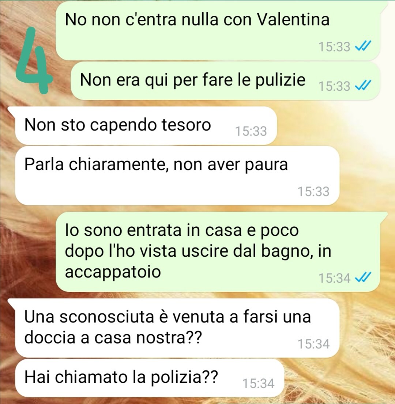This screenshot has height=404, width=395.
Task: Tap the 15:33 timestamp on the Valentina message
Action: click(x=334, y=47)
